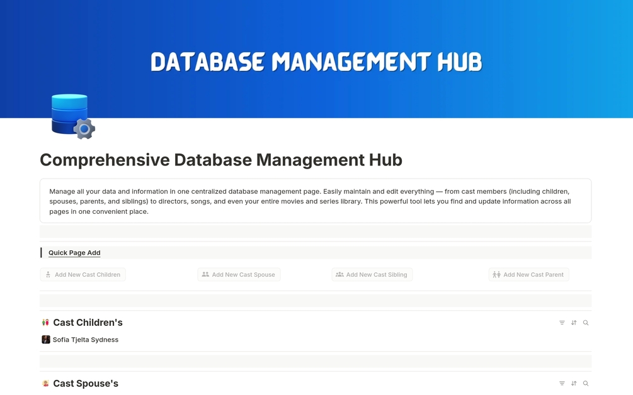
Task: Click the Cast Children's emoji icon
Action: pyautogui.click(x=45, y=323)
